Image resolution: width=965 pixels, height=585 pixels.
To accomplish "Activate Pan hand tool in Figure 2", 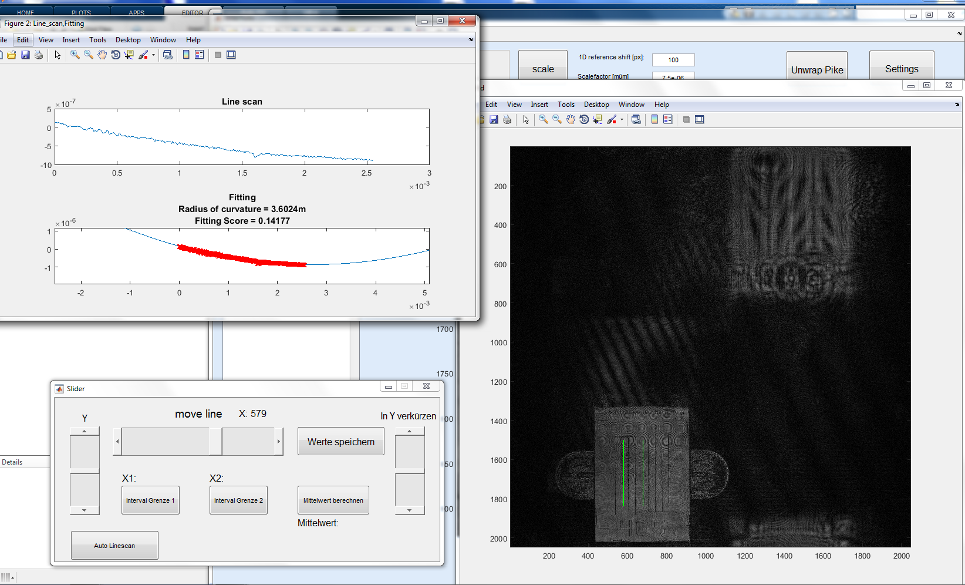I will pos(102,55).
